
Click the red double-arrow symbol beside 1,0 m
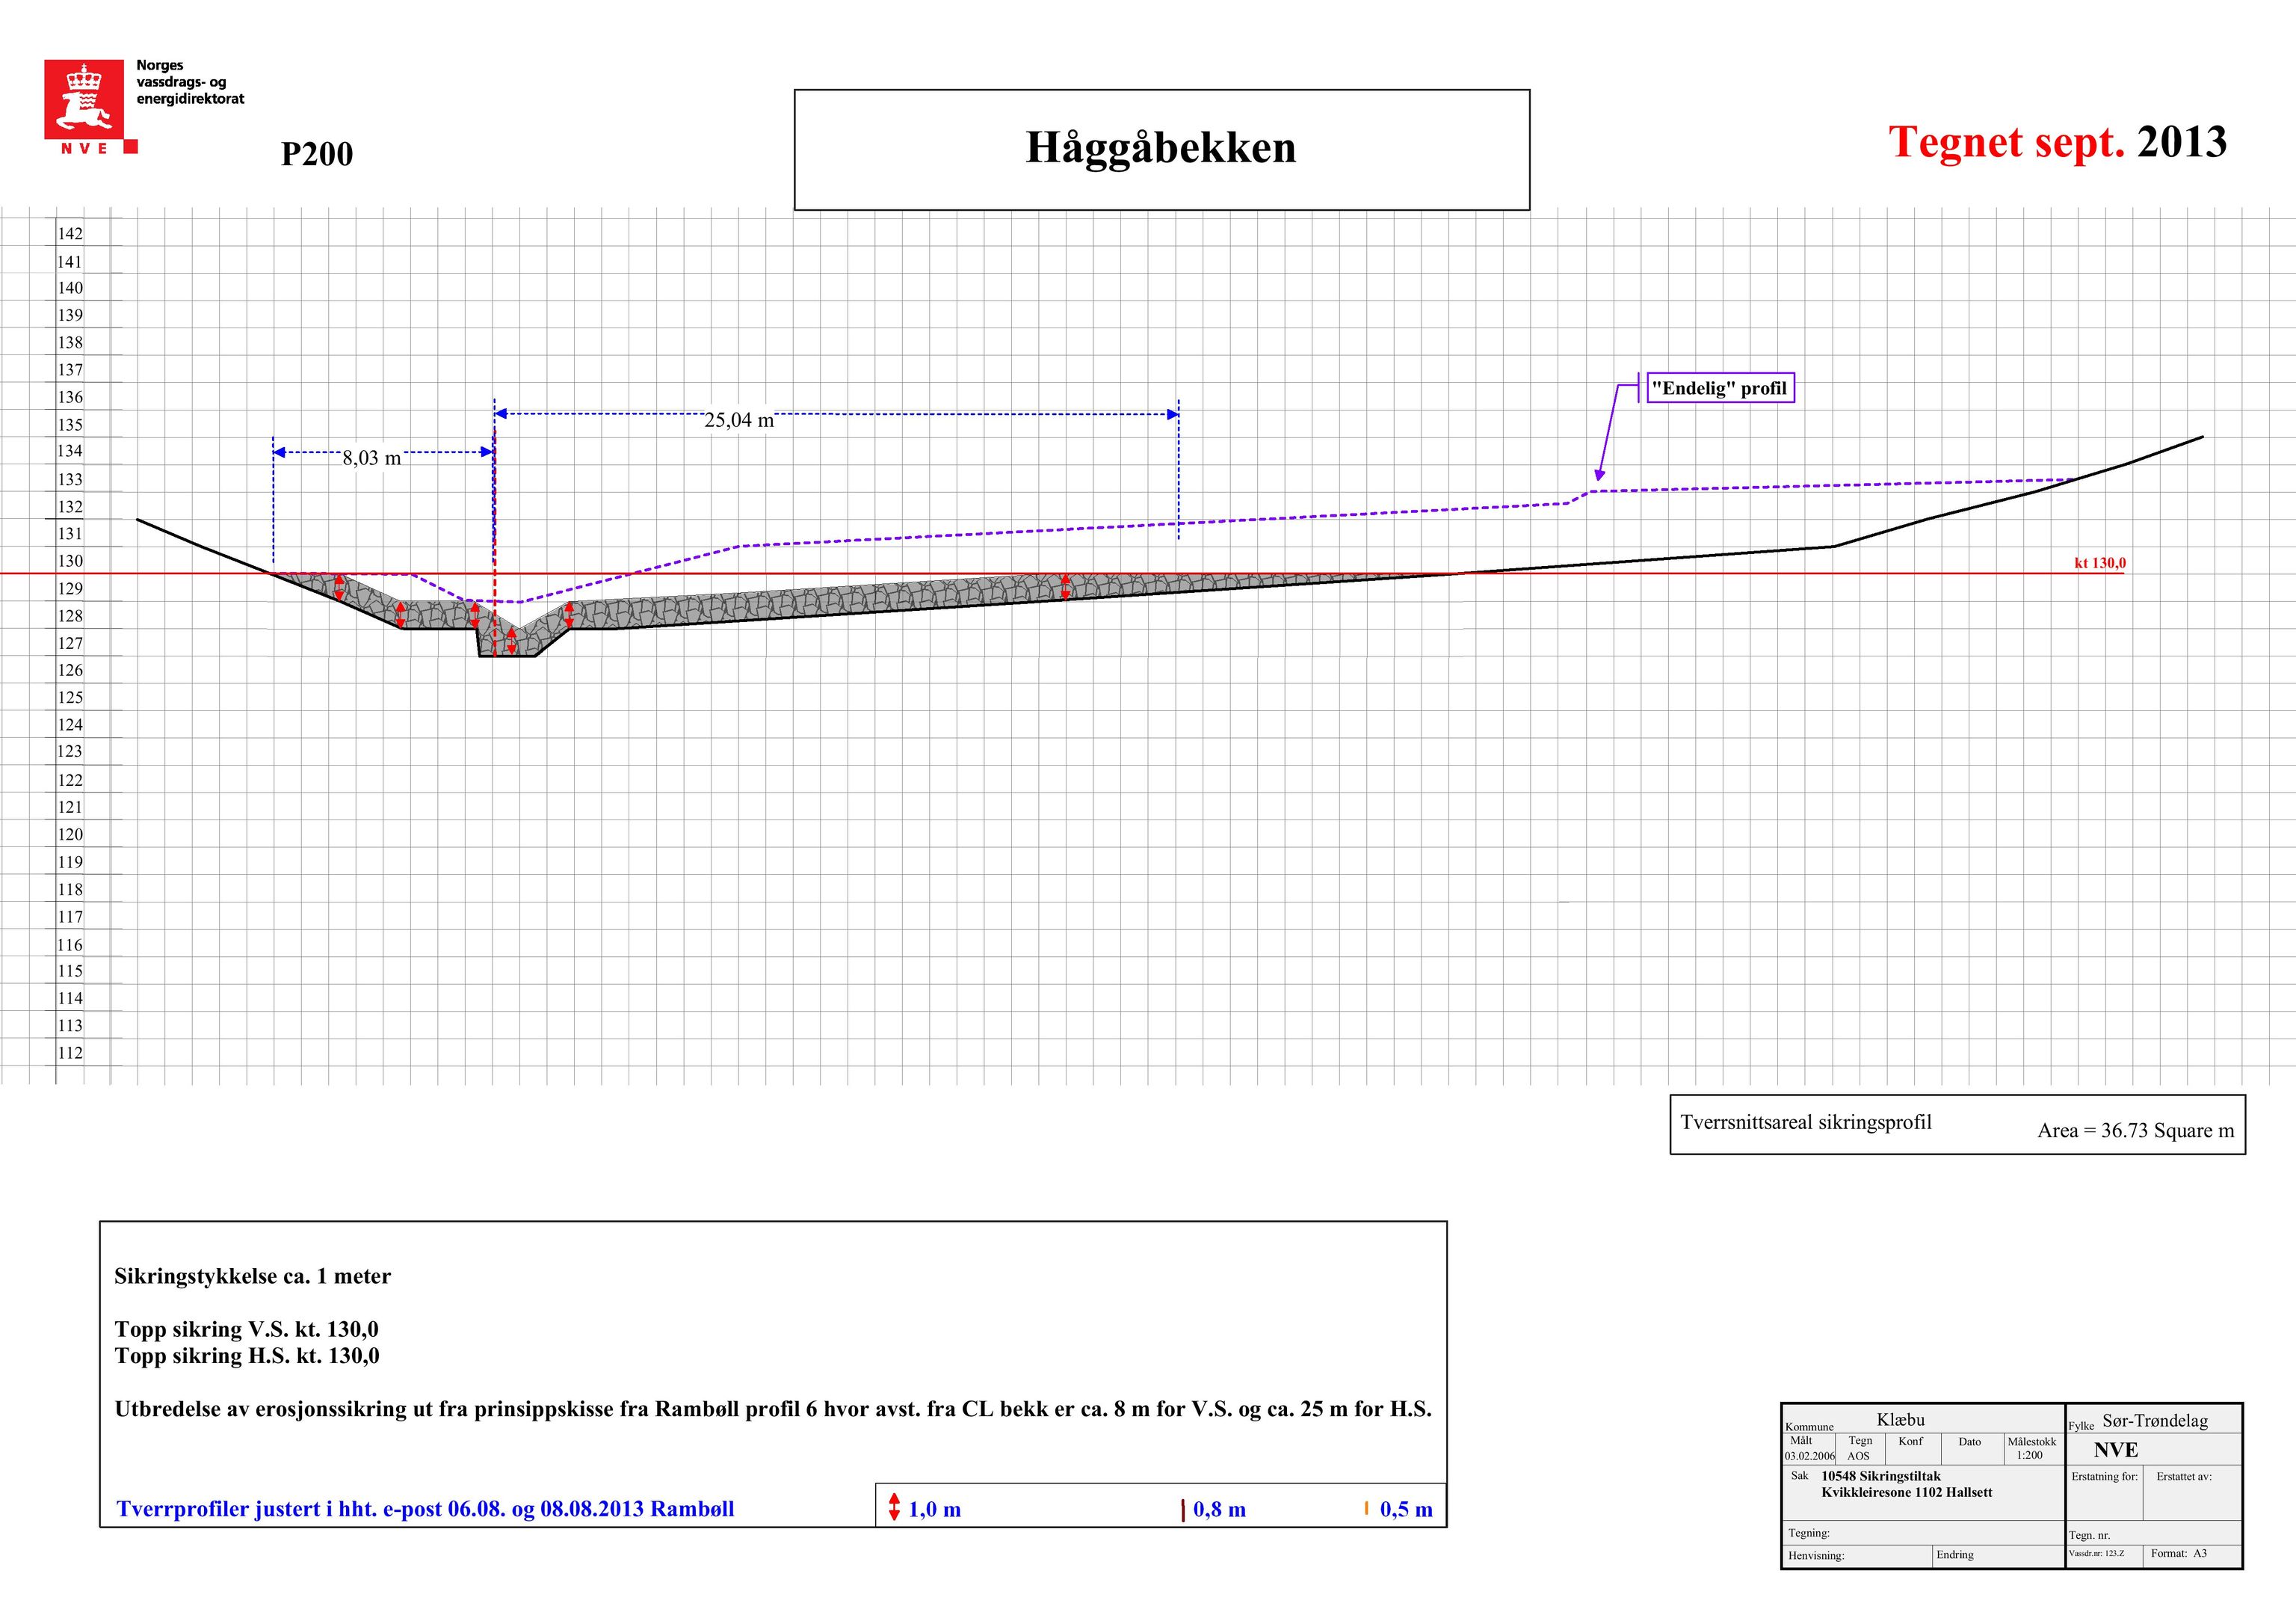[x=894, y=1507]
